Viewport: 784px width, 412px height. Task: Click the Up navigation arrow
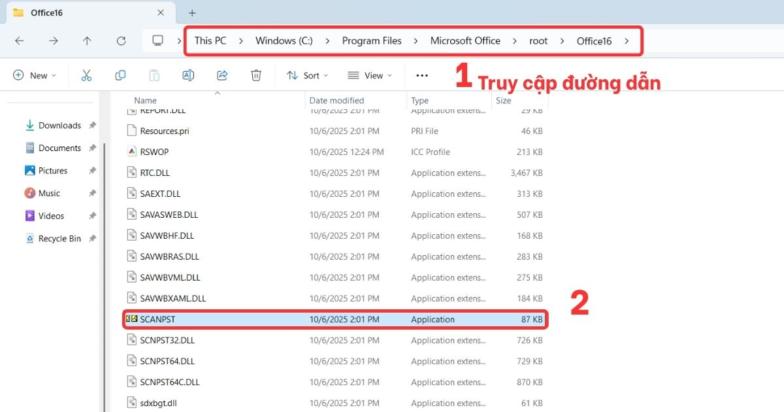pyautogui.click(x=87, y=41)
